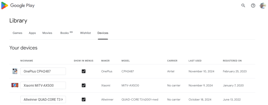Click the Google Play logo
This screenshot has width=268, height=105.
pos(5,5)
